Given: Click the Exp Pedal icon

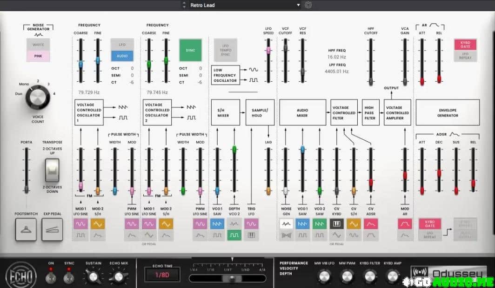Looking at the screenshot, I should click(52, 229).
